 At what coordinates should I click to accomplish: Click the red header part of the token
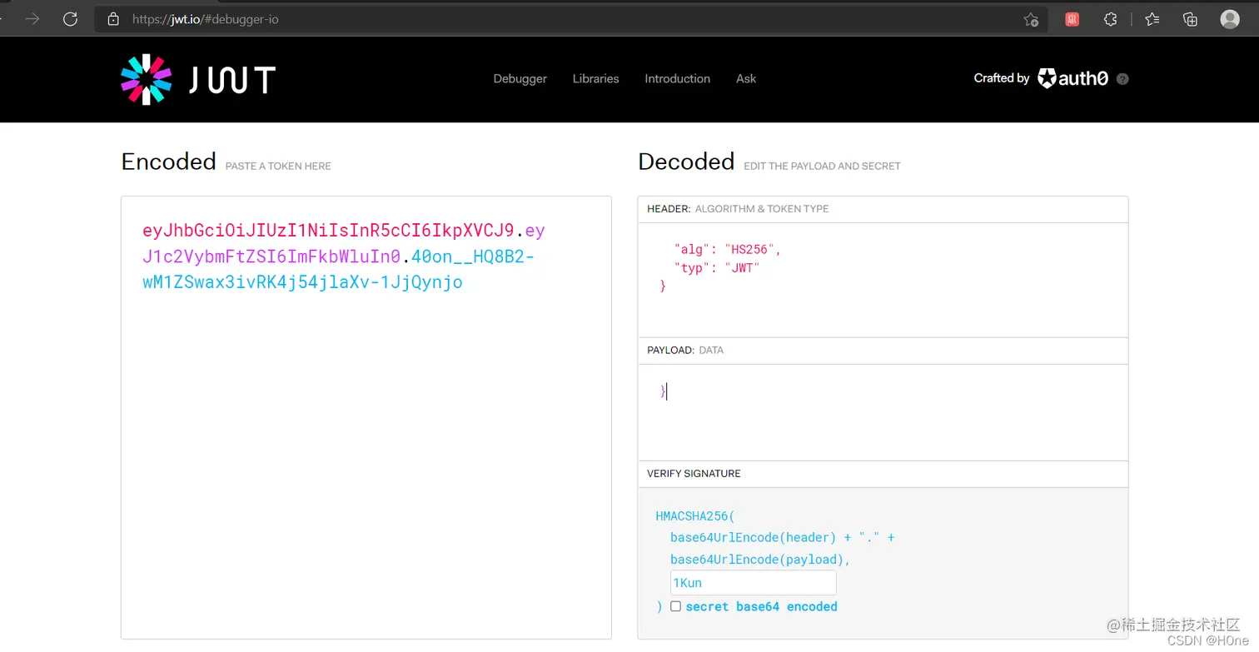328,230
